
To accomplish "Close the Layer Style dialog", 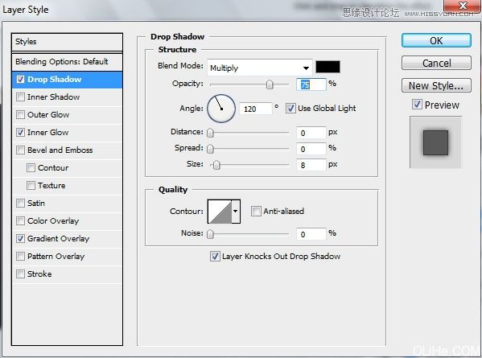I will 463,6.
